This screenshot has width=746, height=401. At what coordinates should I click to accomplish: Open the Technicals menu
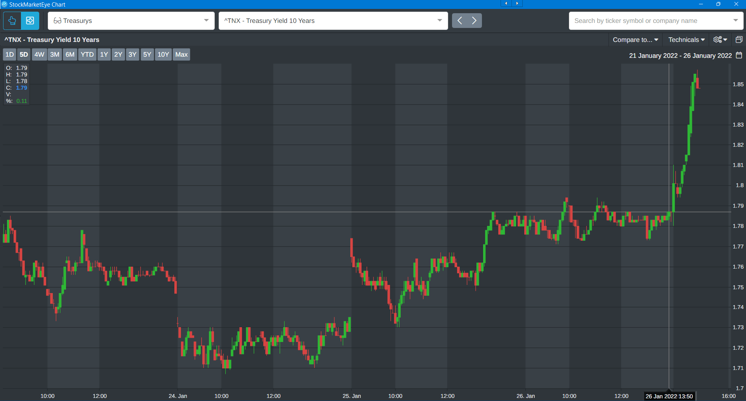coord(686,40)
